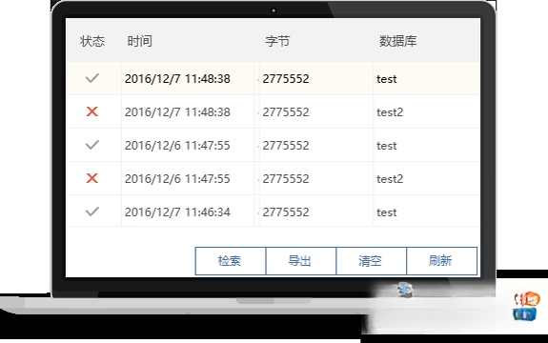
Task: Sort by the 字节 column header
Action: click(x=277, y=41)
